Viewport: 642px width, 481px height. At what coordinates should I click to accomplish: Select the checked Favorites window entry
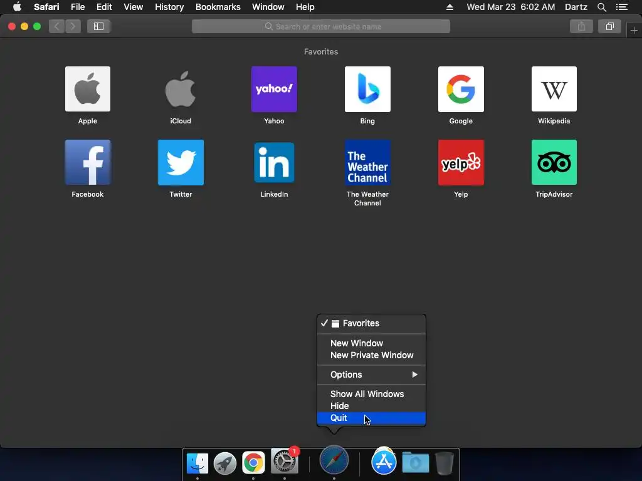[371, 324]
